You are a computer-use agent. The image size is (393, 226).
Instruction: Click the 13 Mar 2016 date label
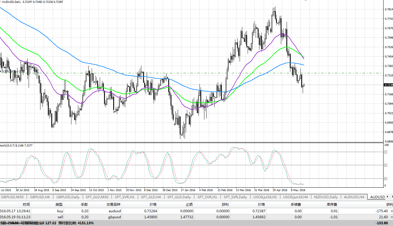point(243,190)
